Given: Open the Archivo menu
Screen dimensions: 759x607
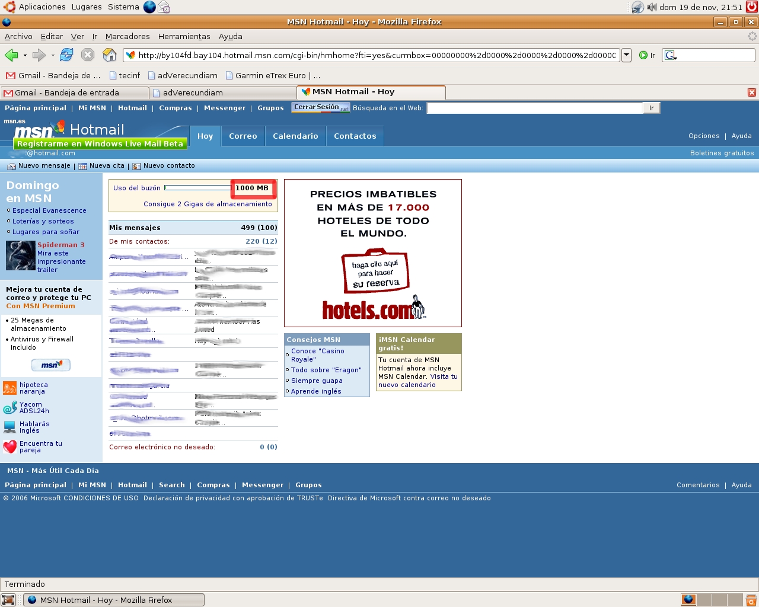Looking at the screenshot, I should tap(18, 36).
